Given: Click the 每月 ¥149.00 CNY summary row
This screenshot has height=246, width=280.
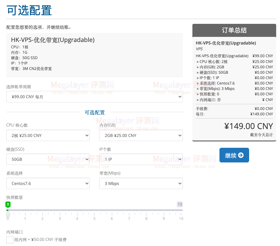Looking at the screenshot, I should [234, 114].
